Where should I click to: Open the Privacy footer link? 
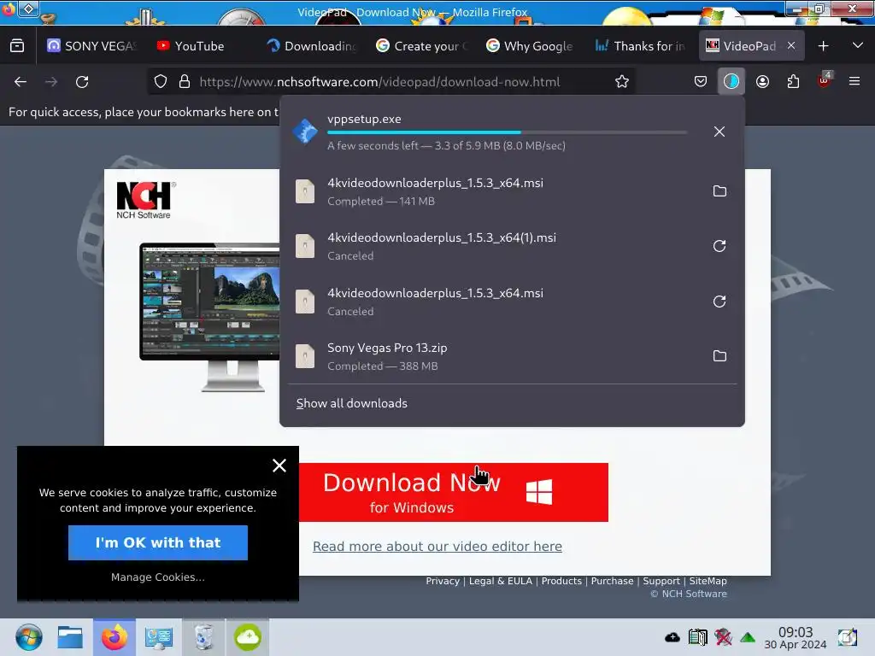pos(443,581)
